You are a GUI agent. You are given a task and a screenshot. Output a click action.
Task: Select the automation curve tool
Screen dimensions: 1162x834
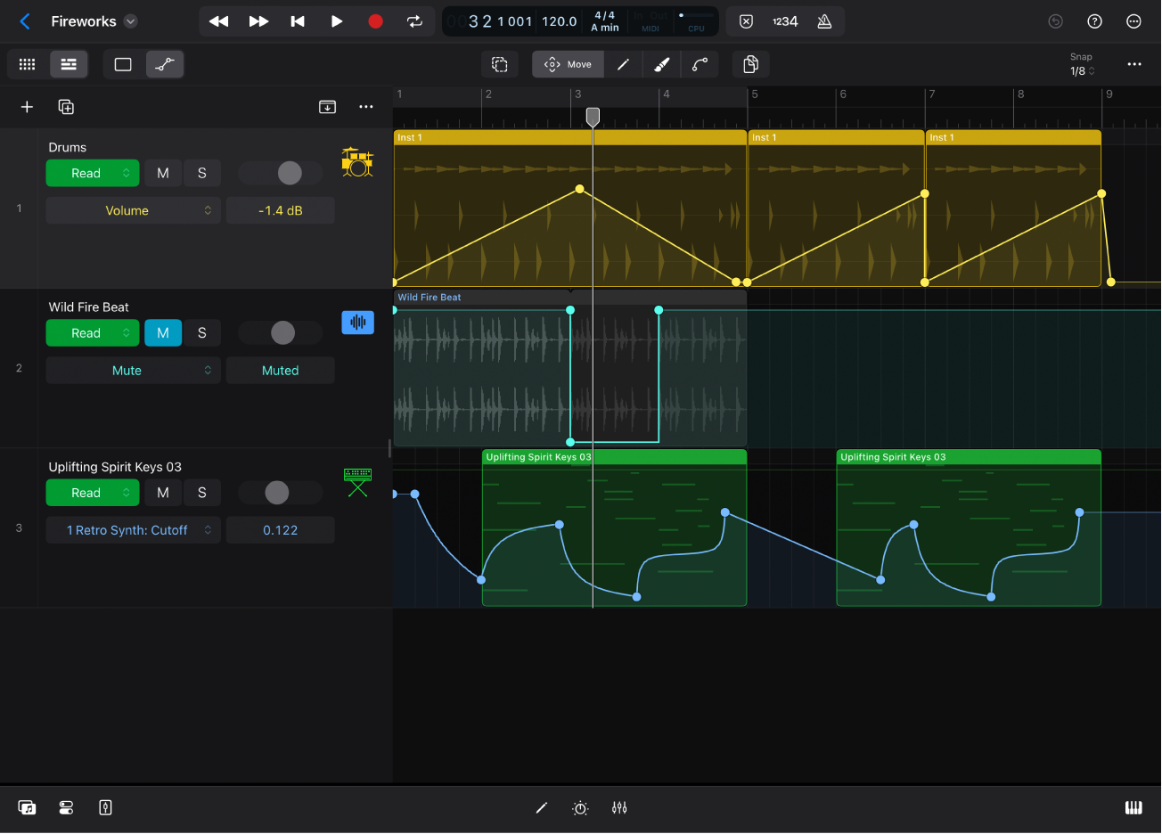(x=700, y=64)
